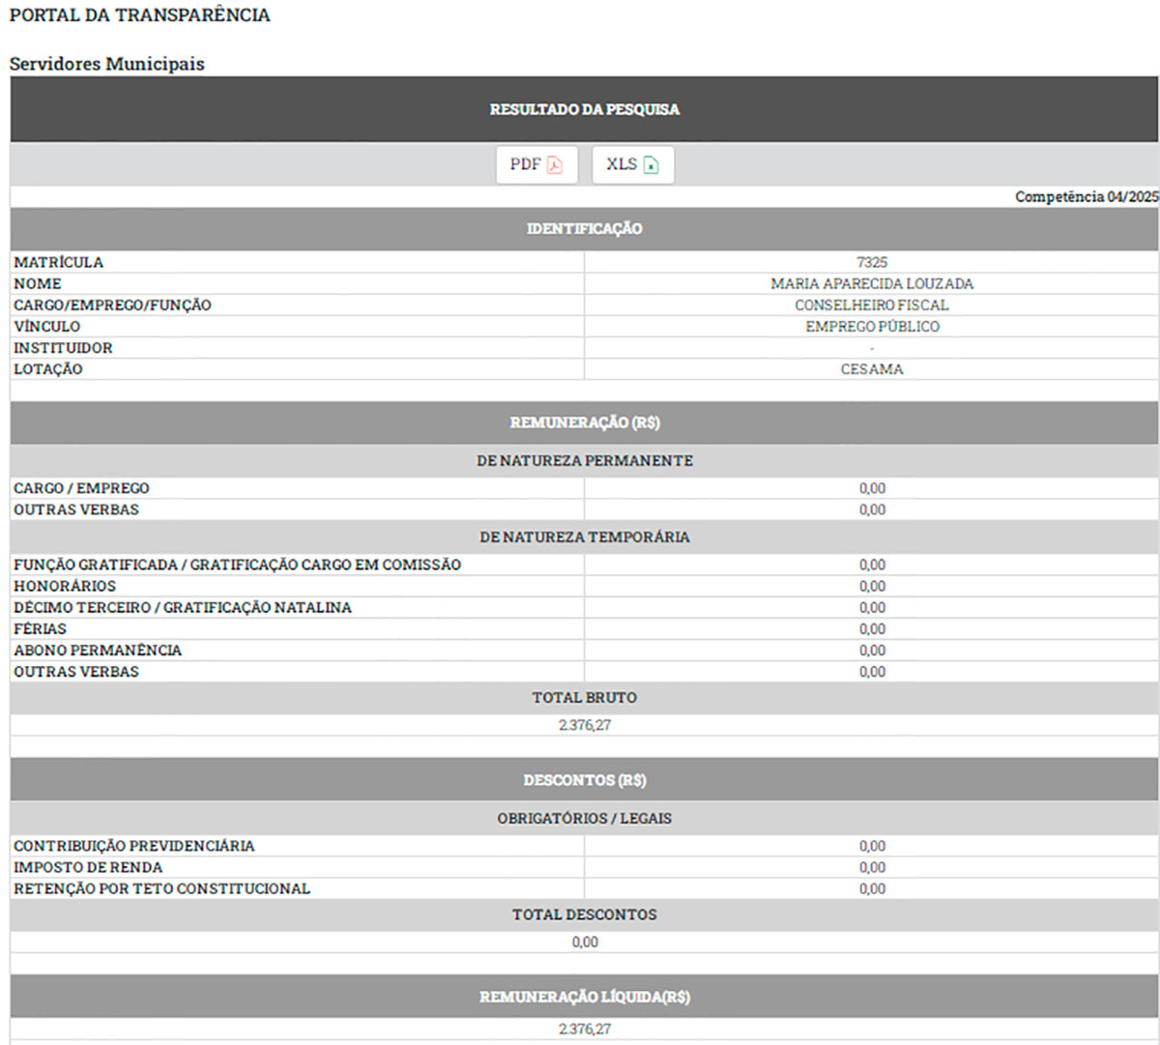Select the CESAMA lotação value
This screenshot has height=1045, width=1160.
click(x=872, y=368)
